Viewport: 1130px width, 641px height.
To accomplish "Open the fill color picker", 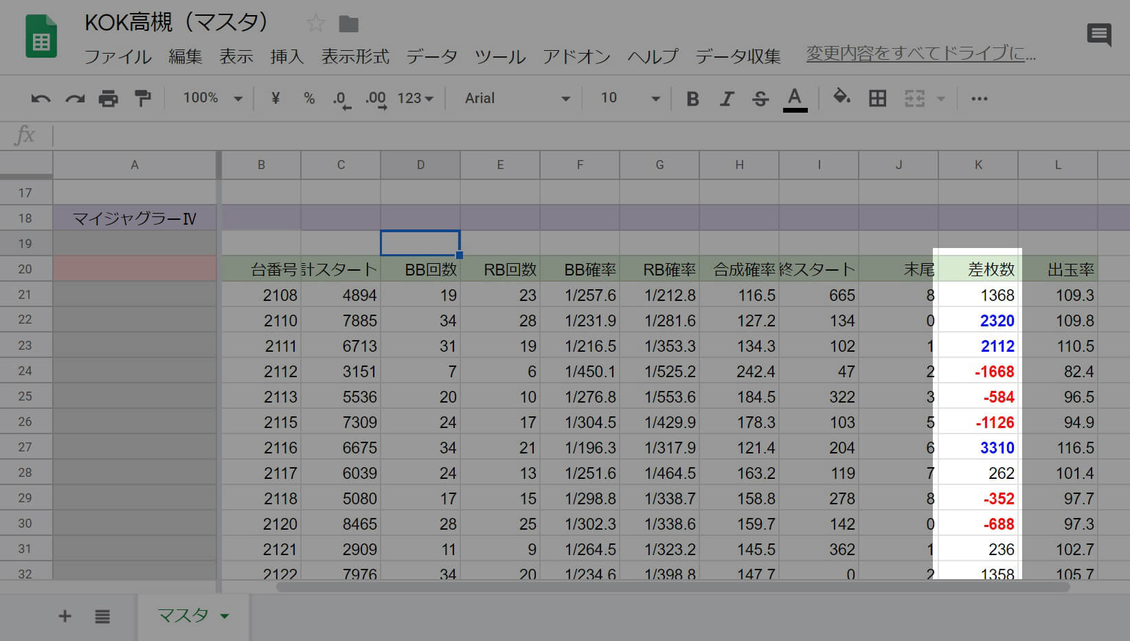I will tap(841, 98).
